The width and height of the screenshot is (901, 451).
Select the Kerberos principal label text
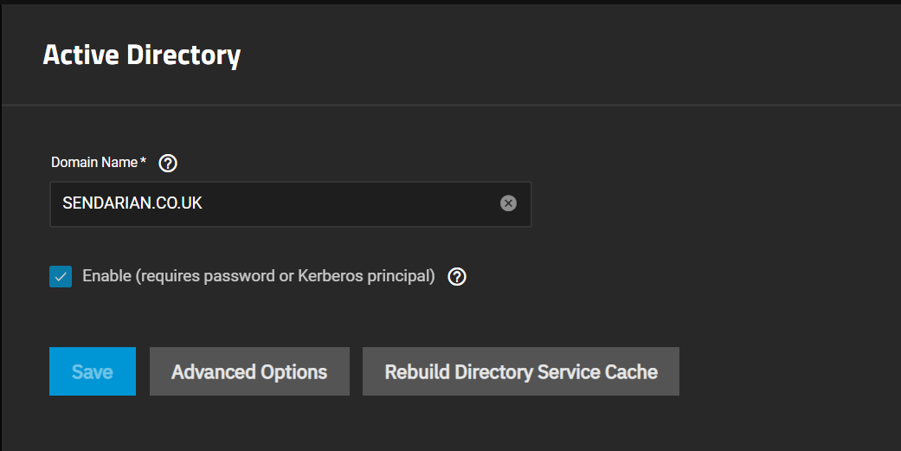pyautogui.click(x=366, y=276)
